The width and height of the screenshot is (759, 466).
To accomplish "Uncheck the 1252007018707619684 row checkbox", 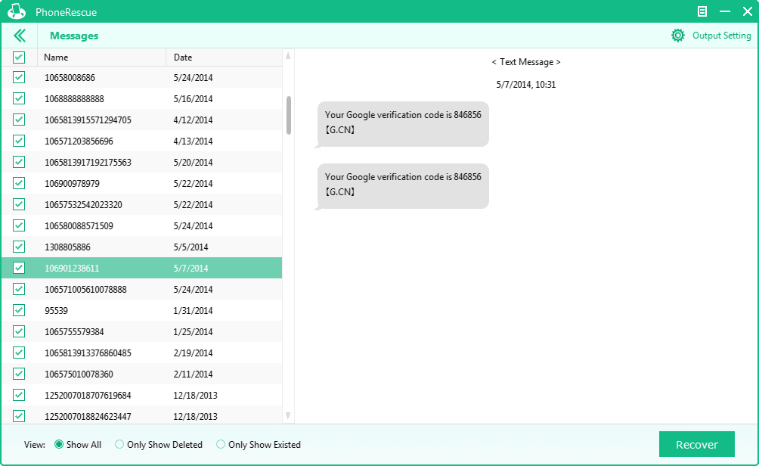I will [x=19, y=396].
